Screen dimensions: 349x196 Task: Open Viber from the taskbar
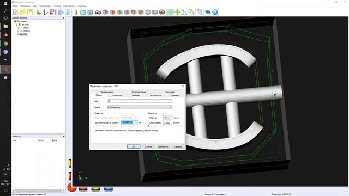[5, 52]
